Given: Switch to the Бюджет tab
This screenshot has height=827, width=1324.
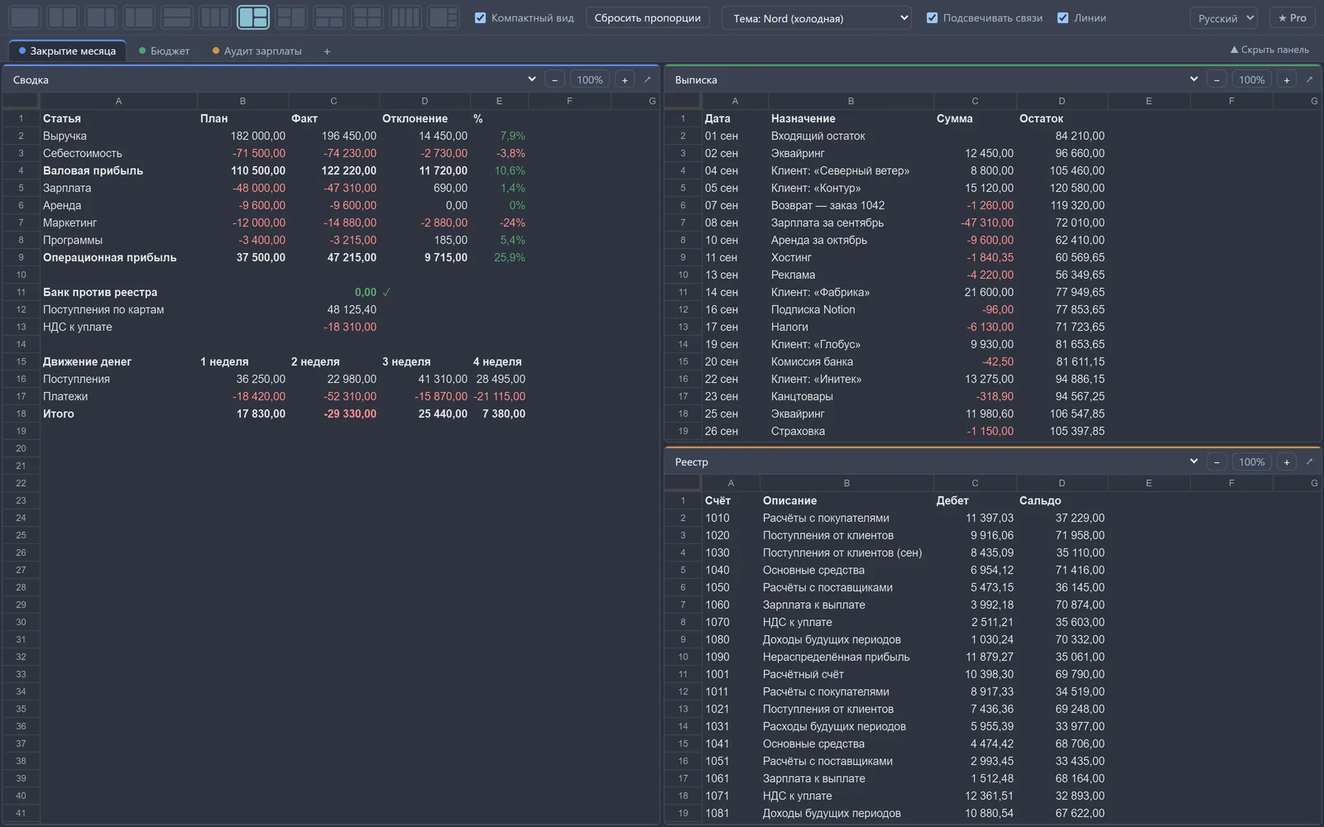Looking at the screenshot, I should [x=165, y=51].
